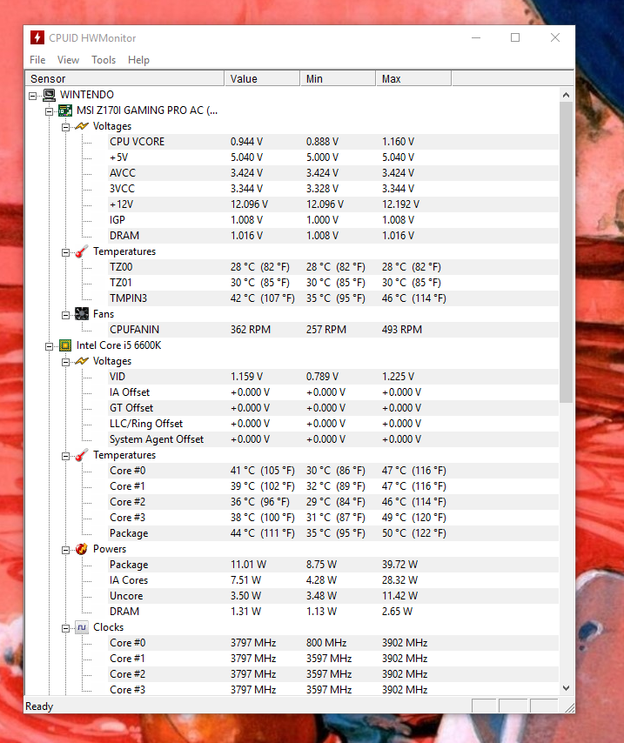Image resolution: width=624 pixels, height=743 pixels.
Task: Select the TMPIN3 temperature row
Action: 333,298
